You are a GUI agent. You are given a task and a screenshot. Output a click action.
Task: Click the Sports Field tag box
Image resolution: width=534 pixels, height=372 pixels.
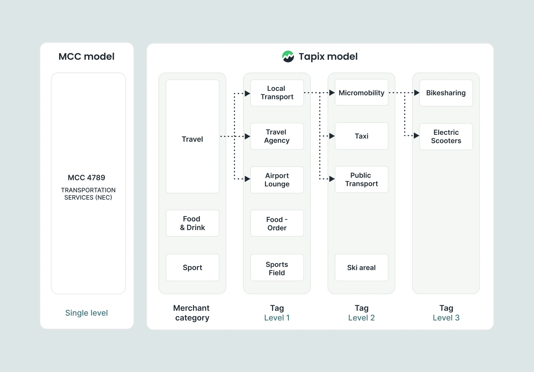[x=277, y=267]
